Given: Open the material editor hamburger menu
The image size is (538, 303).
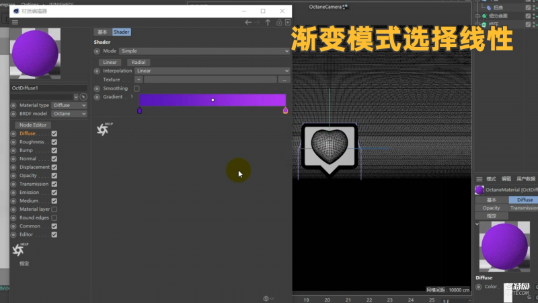Looking at the screenshot, I should point(15,22).
